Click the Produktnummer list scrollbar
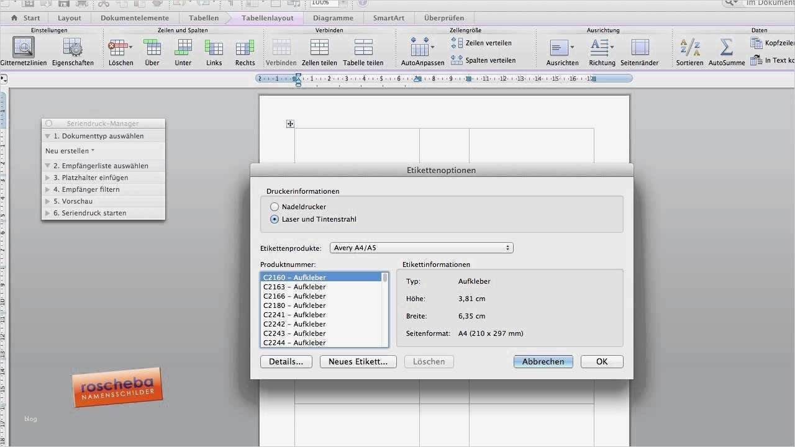Image resolution: width=795 pixels, height=447 pixels. (x=385, y=310)
